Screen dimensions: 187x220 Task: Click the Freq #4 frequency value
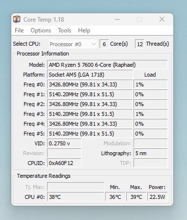point(90,124)
